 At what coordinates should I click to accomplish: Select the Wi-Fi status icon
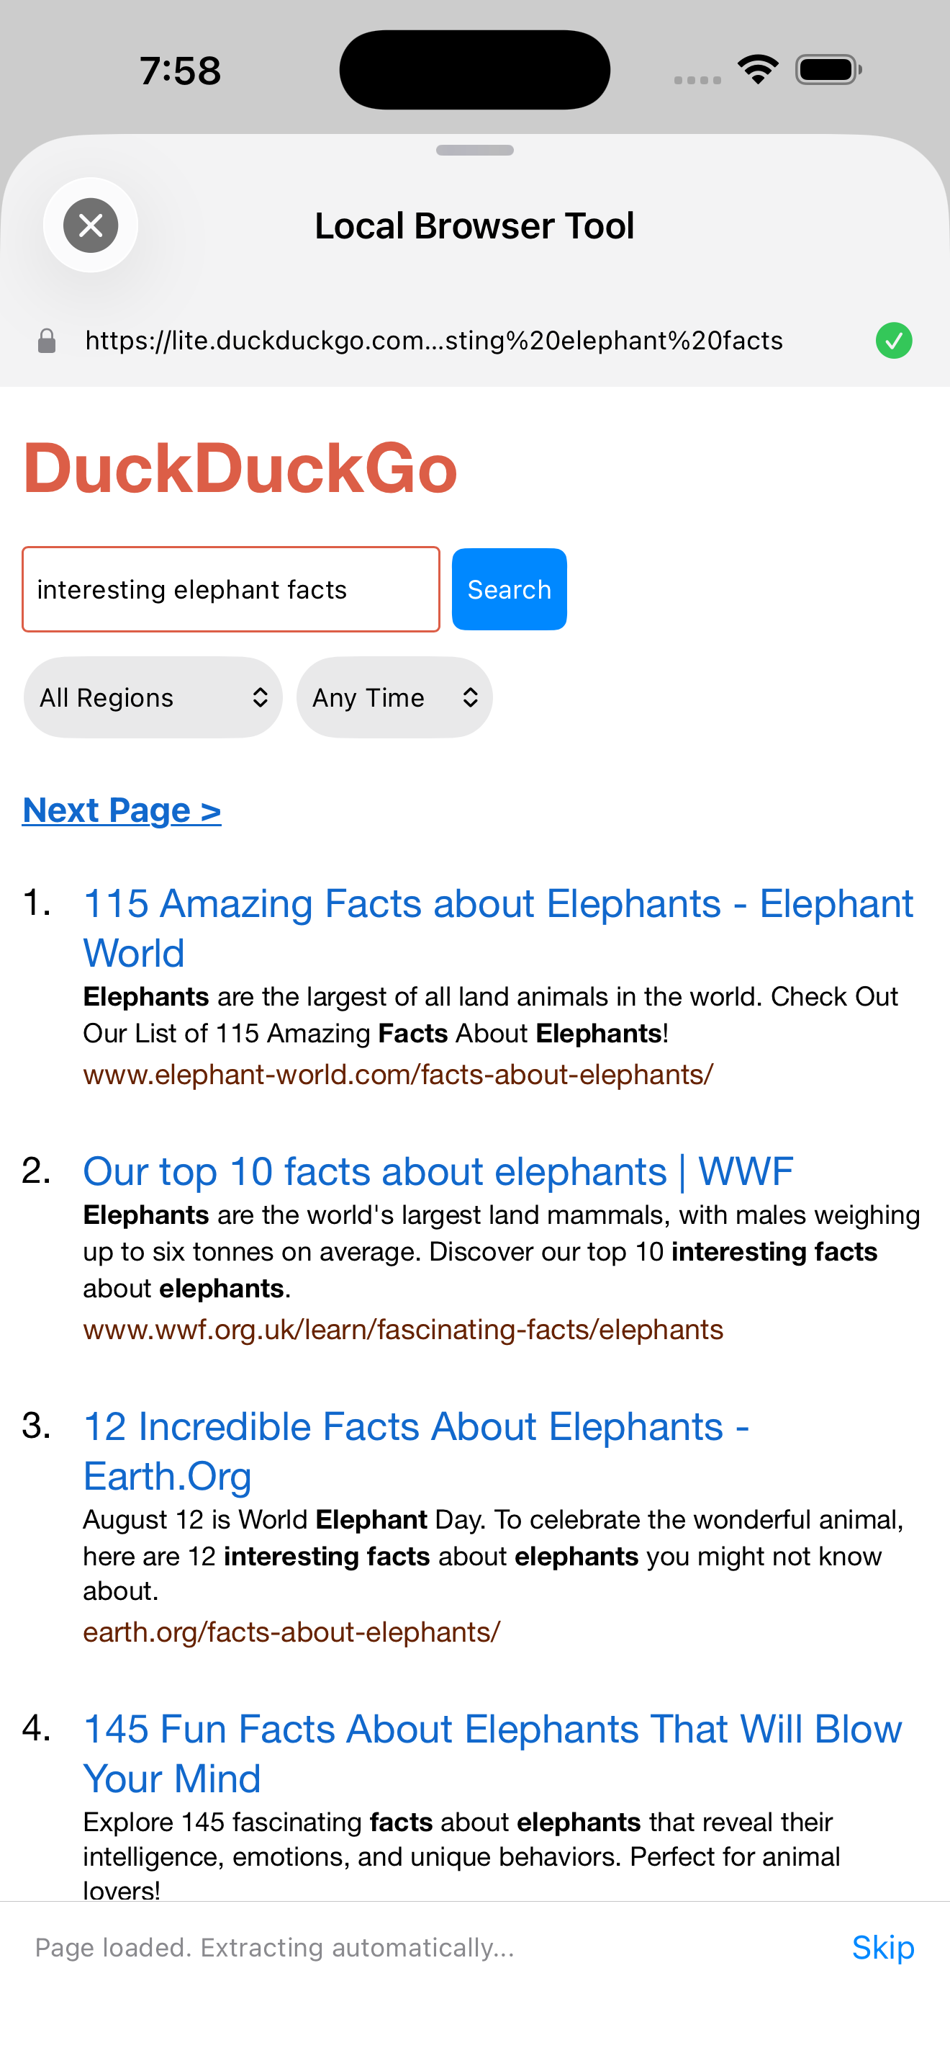756,69
